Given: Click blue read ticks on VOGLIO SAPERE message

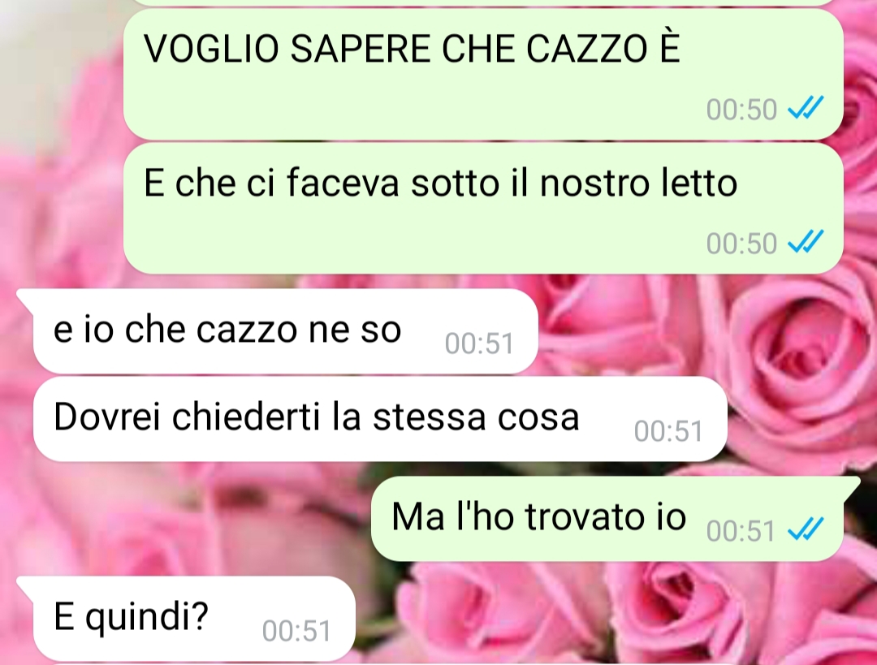Looking at the screenshot, I should tap(806, 108).
